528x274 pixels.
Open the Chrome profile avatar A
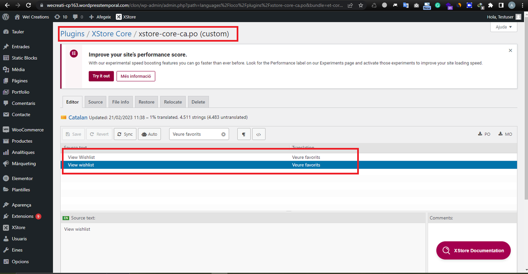pyautogui.click(x=511, y=5)
